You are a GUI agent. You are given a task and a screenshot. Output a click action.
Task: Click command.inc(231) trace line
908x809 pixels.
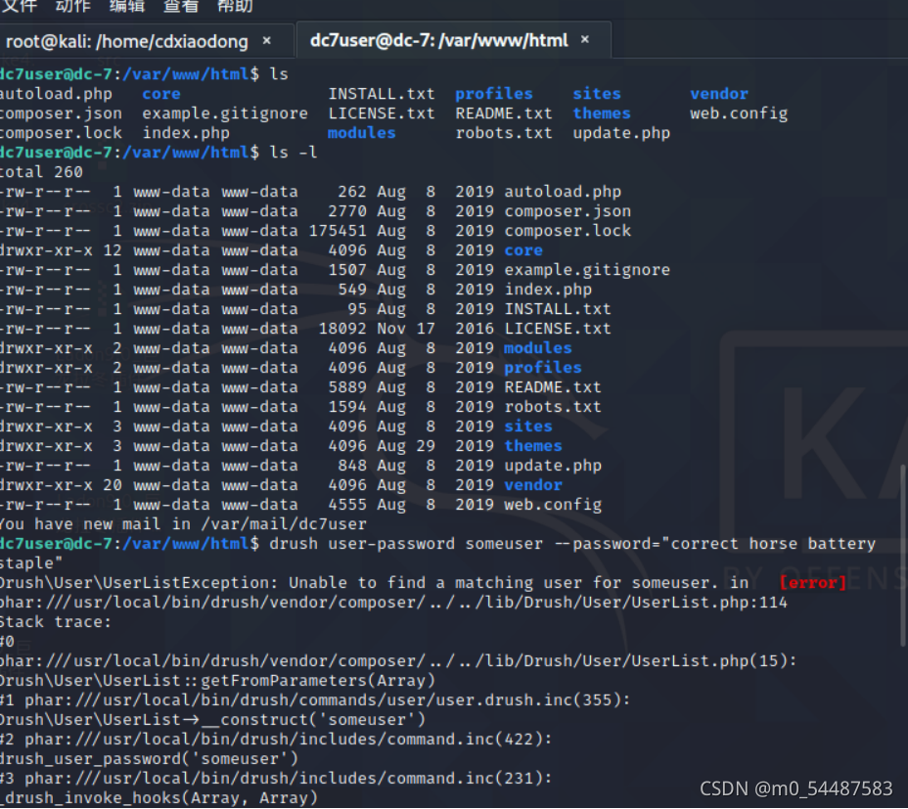click(x=276, y=779)
